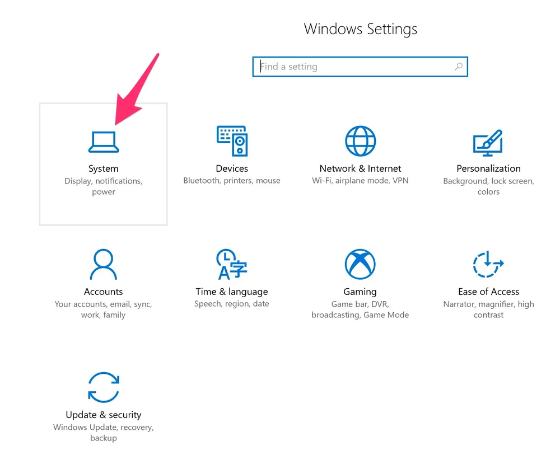Choose the Ease of Access label

488,292
